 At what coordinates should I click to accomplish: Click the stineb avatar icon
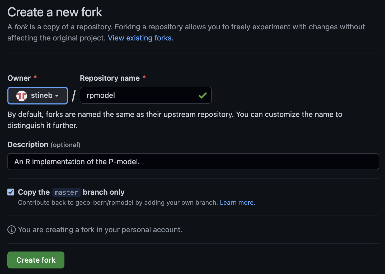(x=22, y=95)
